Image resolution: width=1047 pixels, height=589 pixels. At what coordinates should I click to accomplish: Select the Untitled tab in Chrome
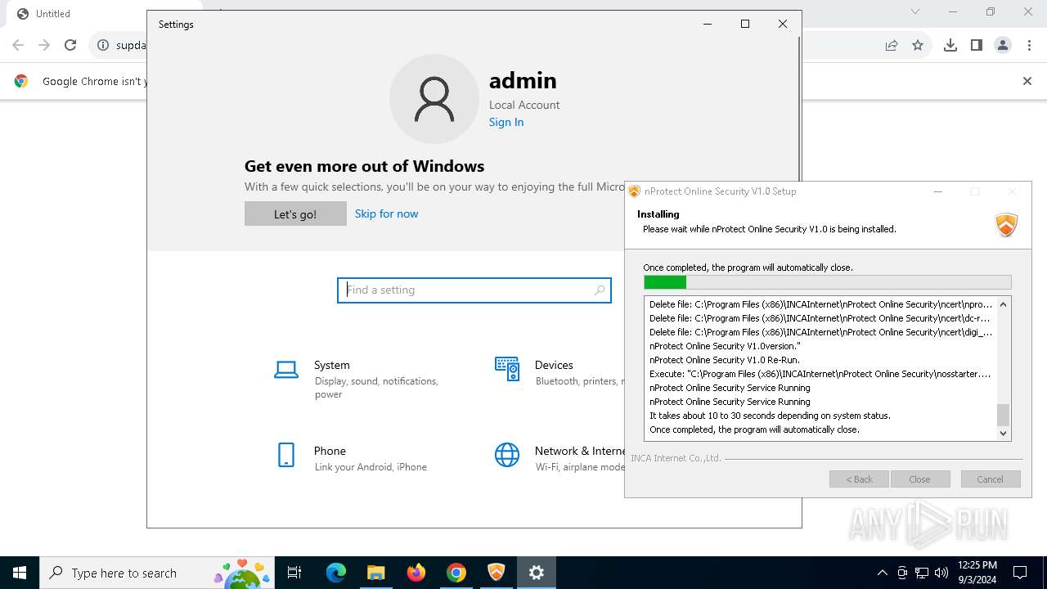(x=78, y=14)
